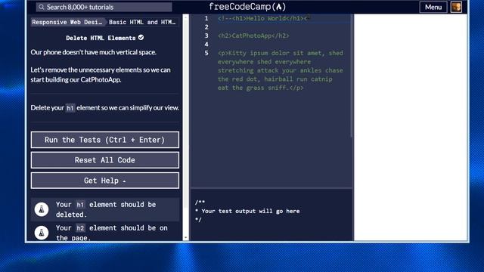The image size is (484, 272).
Task: Focus the Search 8,000+ tutorials field
Action: pyautogui.click(x=104, y=7)
